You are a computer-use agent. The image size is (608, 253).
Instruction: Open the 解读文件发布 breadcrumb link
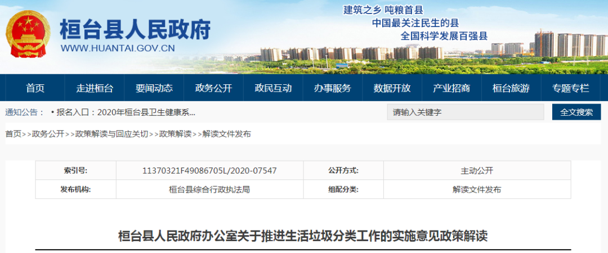pos(226,134)
